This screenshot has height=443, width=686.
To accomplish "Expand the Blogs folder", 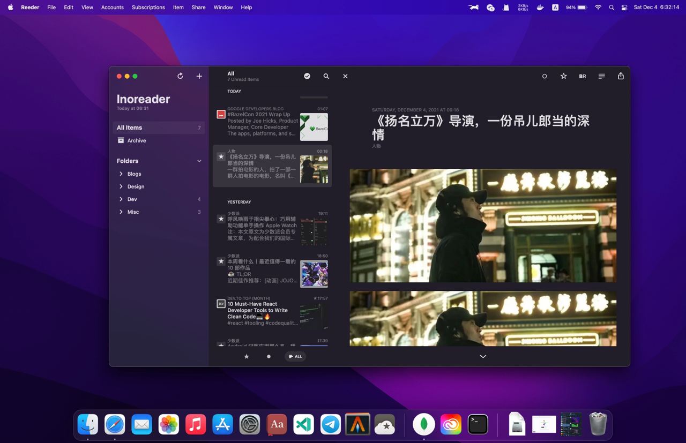I will [121, 174].
